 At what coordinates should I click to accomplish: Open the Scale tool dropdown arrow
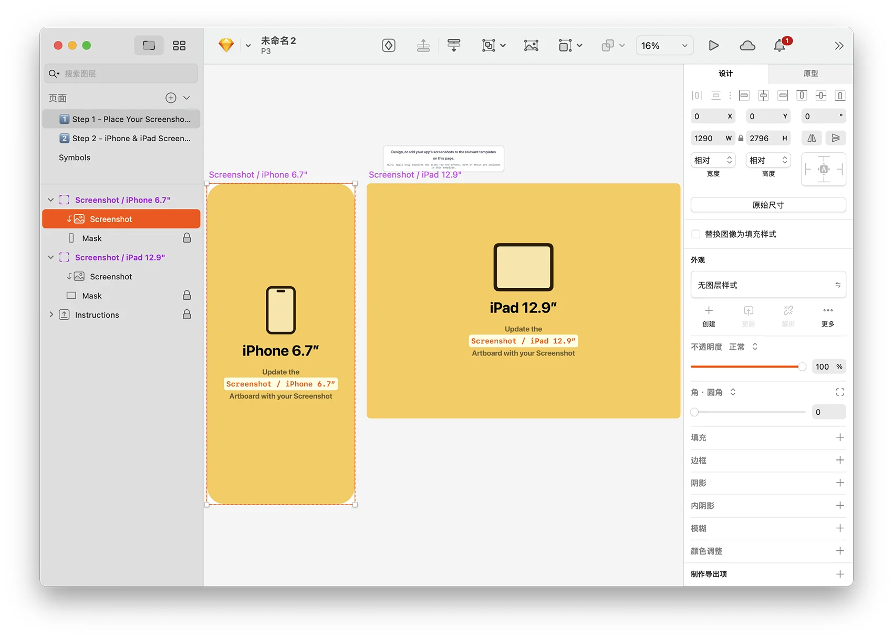(579, 46)
